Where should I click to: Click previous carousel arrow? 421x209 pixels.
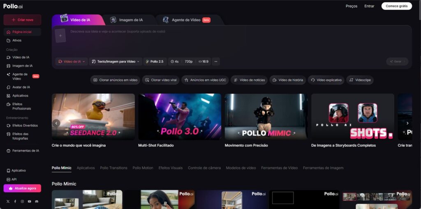56,123
